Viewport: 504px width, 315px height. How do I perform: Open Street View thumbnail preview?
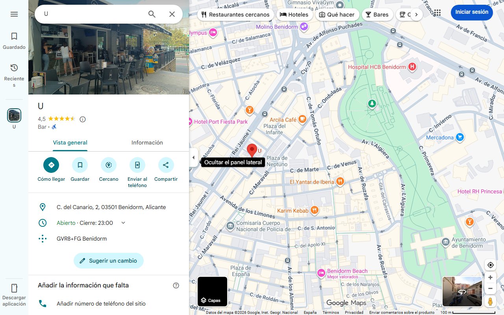tap(462, 291)
